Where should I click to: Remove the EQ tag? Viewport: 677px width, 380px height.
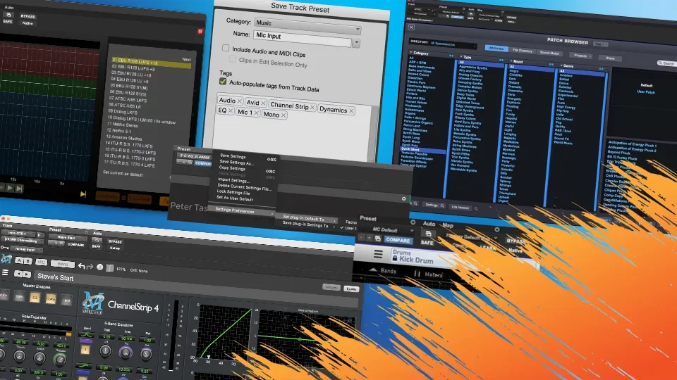click(x=230, y=110)
